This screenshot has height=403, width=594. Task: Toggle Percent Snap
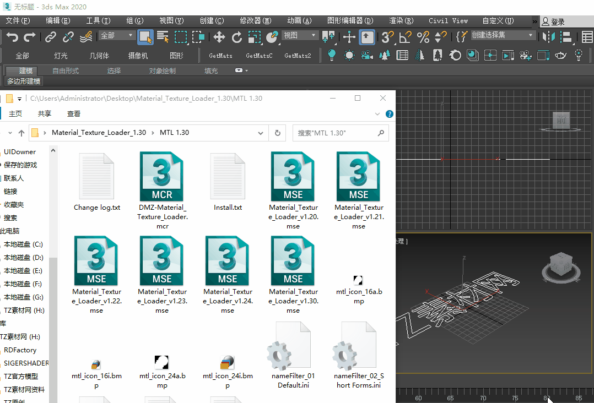tap(423, 37)
